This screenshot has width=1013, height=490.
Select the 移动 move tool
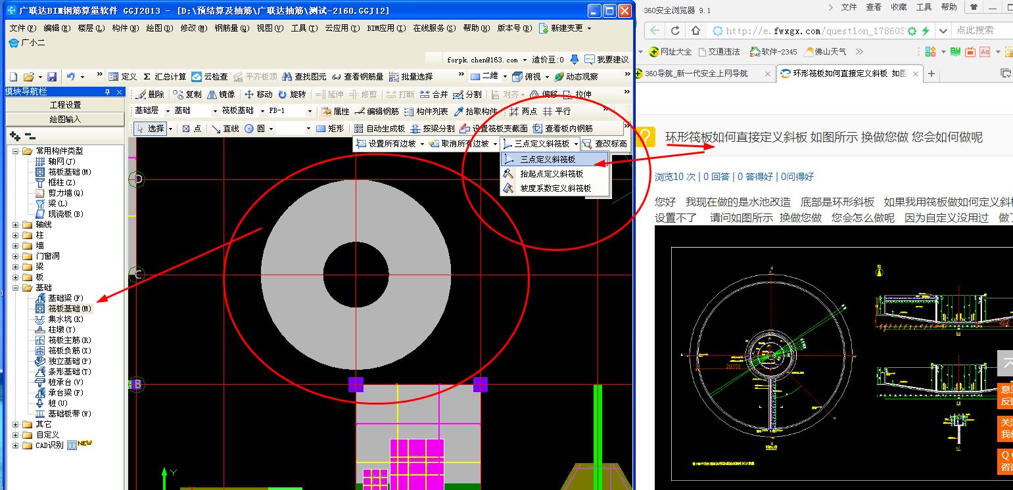258,95
